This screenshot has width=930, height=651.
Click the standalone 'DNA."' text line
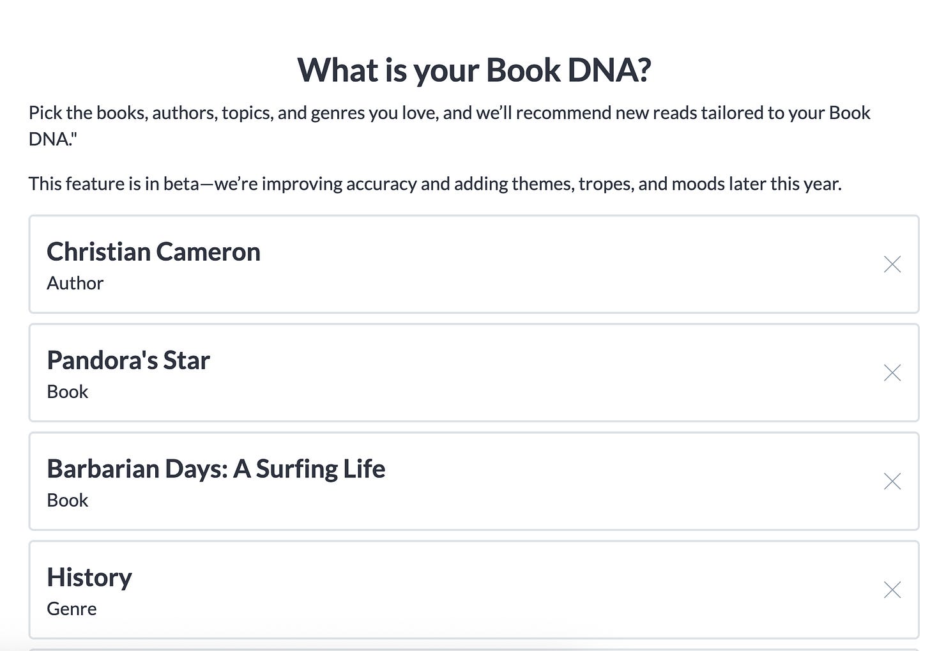52,139
